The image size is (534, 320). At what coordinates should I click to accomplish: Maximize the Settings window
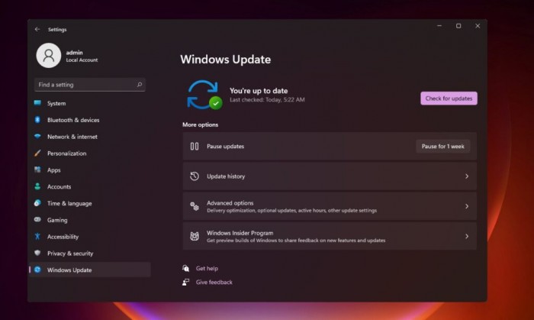click(x=458, y=26)
